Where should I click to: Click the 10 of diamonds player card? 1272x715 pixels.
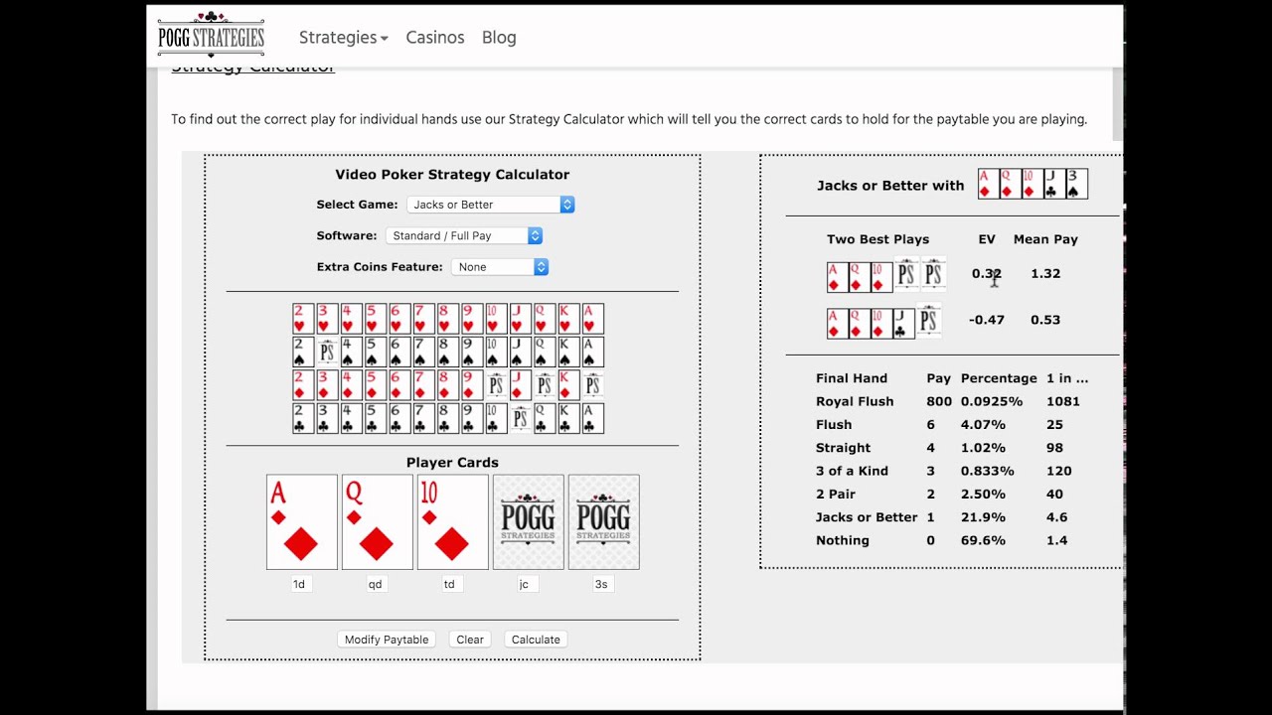click(x=453, y=522)
